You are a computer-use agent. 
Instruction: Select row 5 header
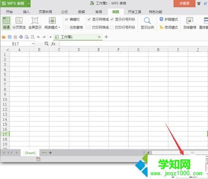pyautogui.click(x=5, y=74)
